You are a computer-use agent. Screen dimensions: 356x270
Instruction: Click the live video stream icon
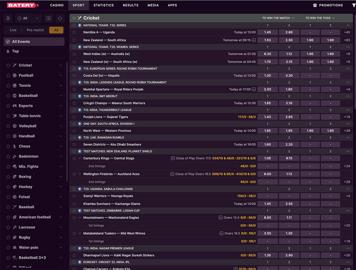click(x=49, y=18)
